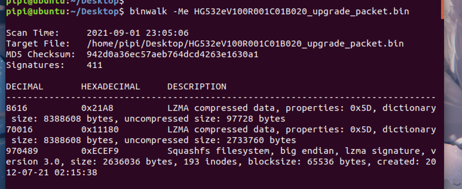Click the Squashfs filesystem description text
Viewport: 462px width, 189px height.
[218, 151]
